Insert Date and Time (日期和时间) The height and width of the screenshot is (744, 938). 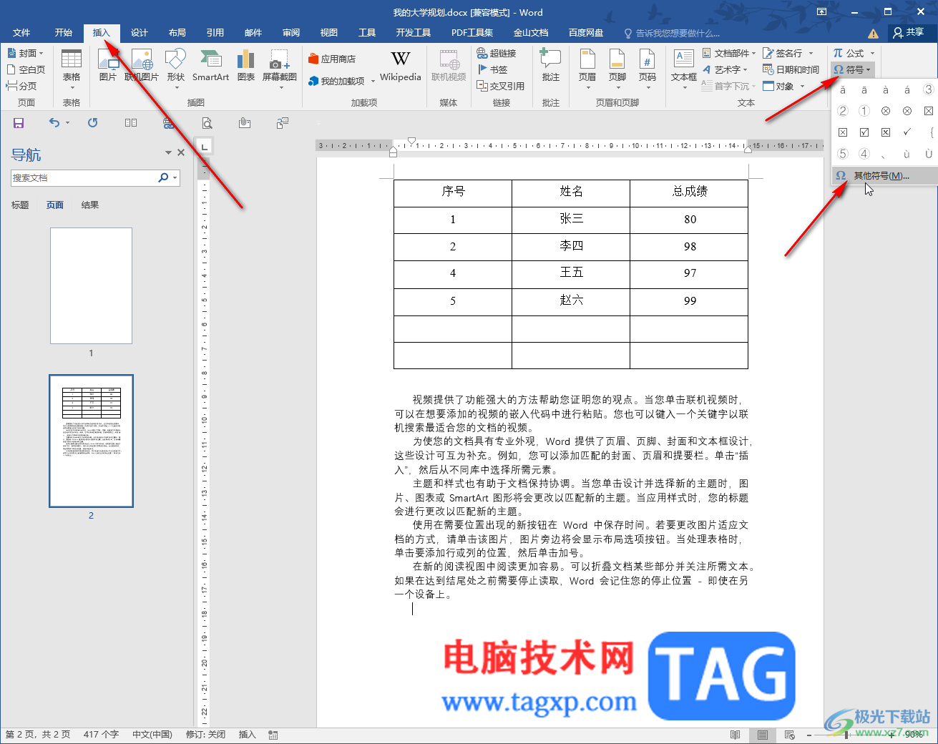(x=791, y=69)
